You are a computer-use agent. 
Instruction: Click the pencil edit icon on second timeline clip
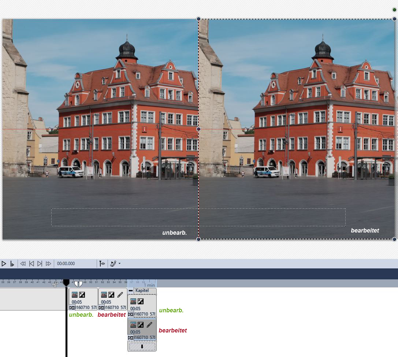click(x=119, y=295)
